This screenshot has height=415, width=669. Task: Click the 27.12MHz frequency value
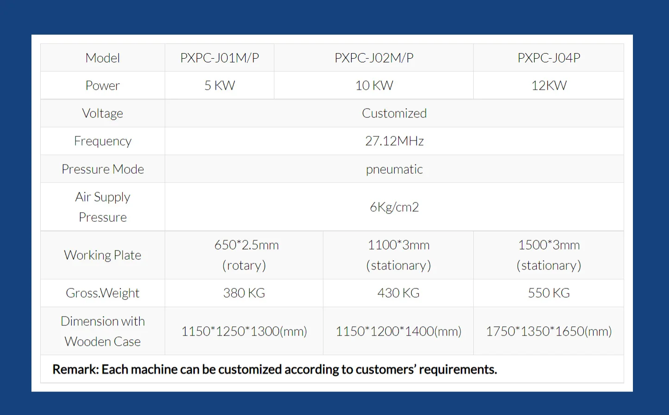[x=394, y=141]
